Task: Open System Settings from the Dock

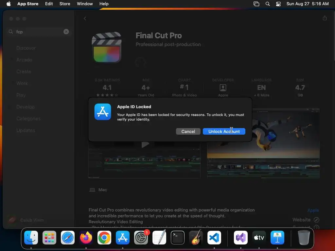Action: (141, 238)
